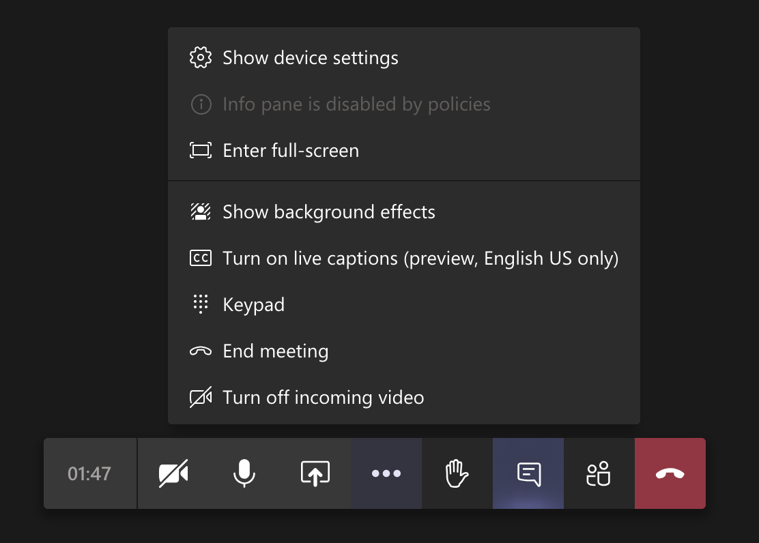Click the background effects icon
This screenshot has height=543, width=759.
pyautogui.click(x=201, y=212)
